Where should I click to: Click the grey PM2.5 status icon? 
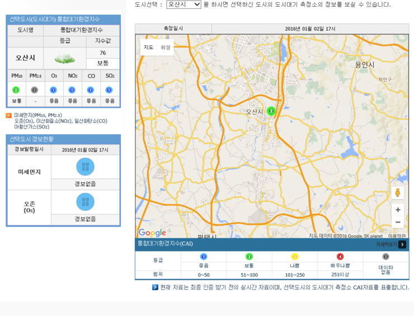[x=35, y=90]
